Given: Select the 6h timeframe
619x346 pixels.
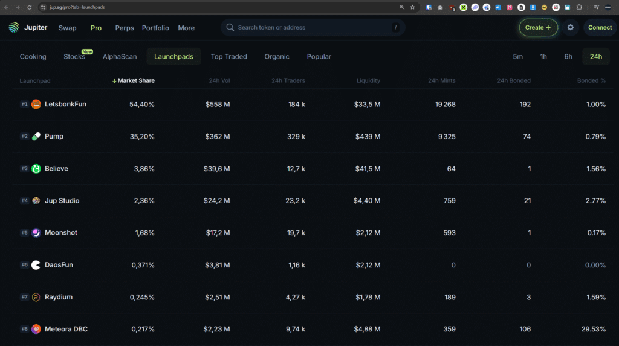Looking at the screenshot, I should [568, 56].
